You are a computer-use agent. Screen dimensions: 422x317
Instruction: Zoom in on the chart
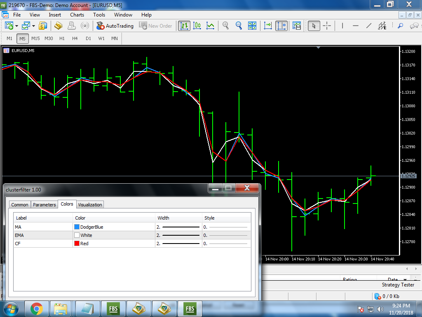225,26
